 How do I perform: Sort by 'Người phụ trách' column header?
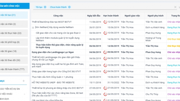tap(156, 16)
